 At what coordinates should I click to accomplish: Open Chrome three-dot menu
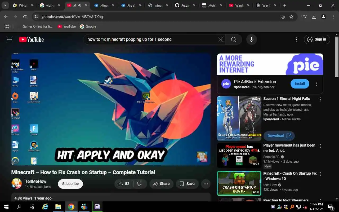pos(333,17)
